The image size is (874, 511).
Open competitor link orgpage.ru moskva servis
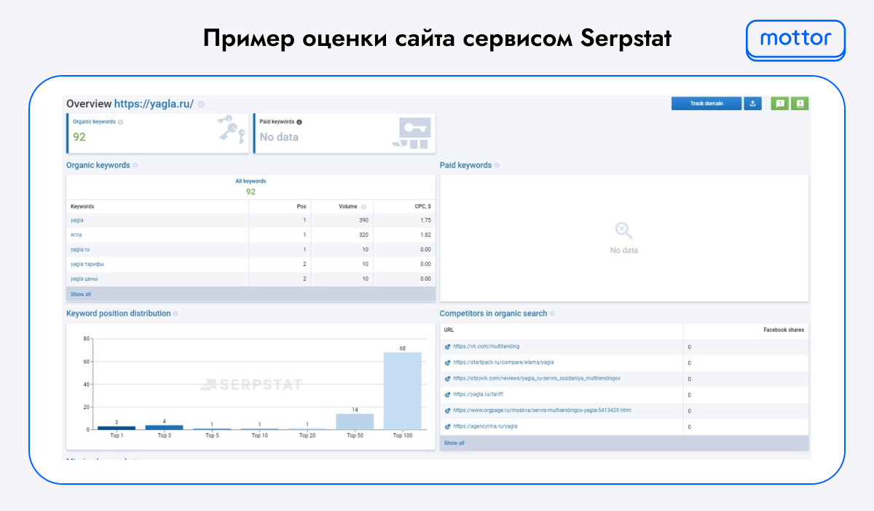point(542,410)
